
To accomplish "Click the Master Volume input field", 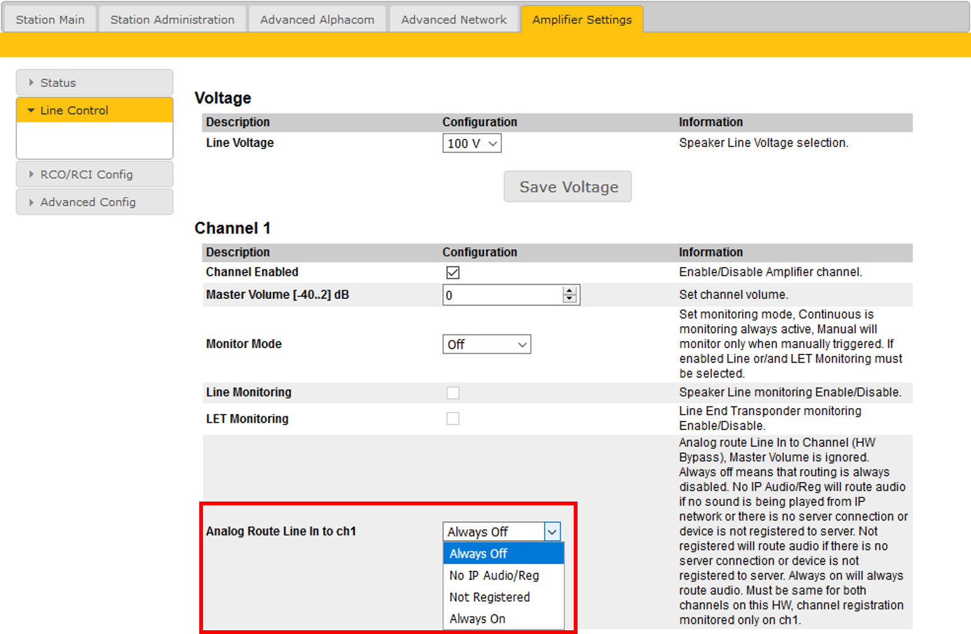I will [x=502, y=295].
